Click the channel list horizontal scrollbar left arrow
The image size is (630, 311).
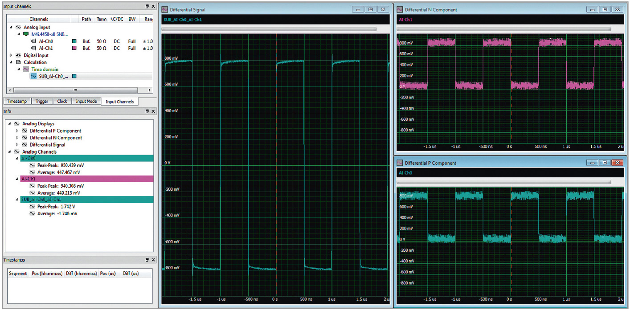[10, 90]
